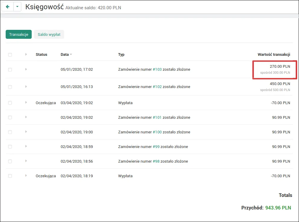Expand details of order #99 row
Image resolution: width=299 pixels, height=222 pixels.
tap(26, 146)
